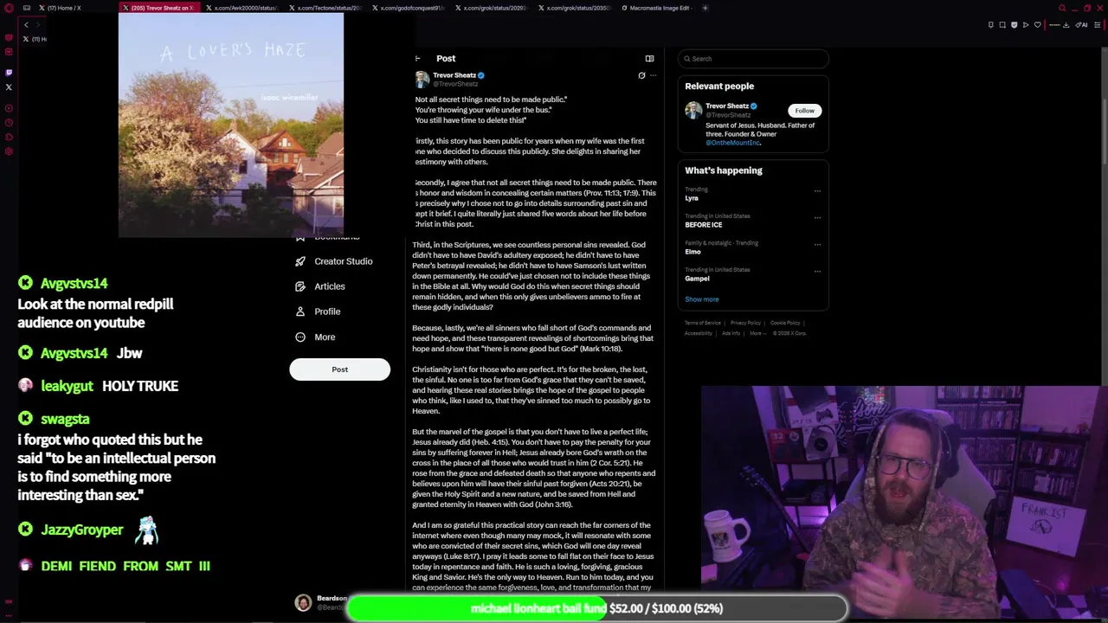Open the Opera GX menu logo
The width and height of the screenshot is (1108, 623).
coord(9,8)
